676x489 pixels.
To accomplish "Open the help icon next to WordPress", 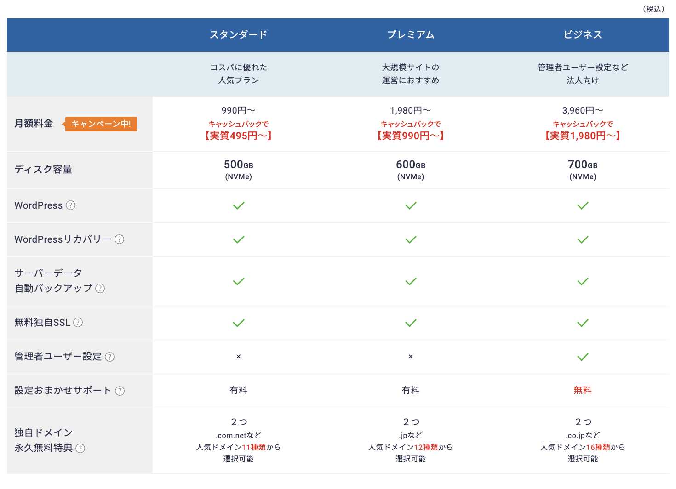I will (x=70, y=205).
